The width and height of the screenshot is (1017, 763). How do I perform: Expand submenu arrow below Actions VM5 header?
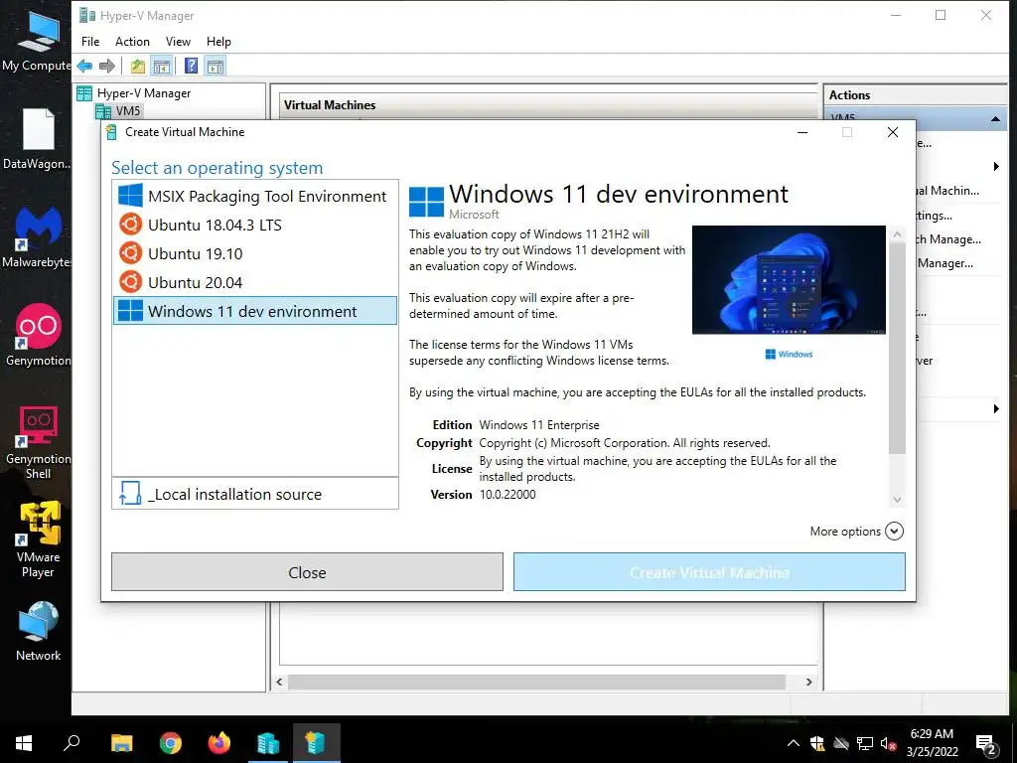[x=995, y=167]
